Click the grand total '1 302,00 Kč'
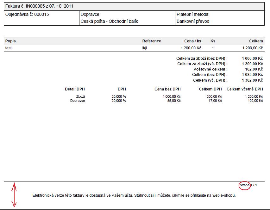Image resolution: width=270 pixels, height=210 pixels. (x=252, y=80)
